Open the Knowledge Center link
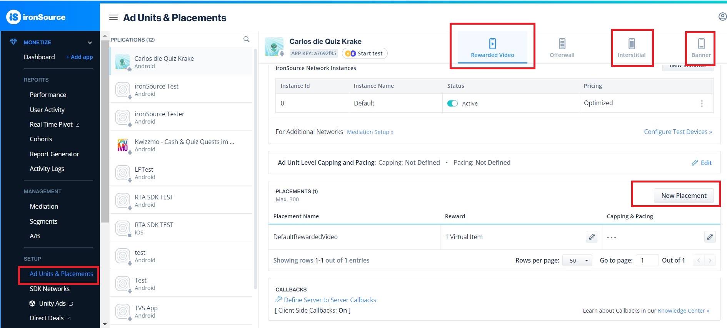727x328 pixels. [683, 311]
